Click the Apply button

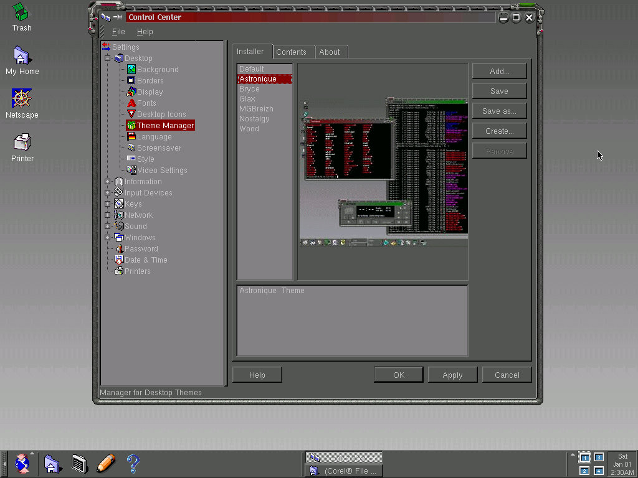pyautogui.click(x=452, y=375)
